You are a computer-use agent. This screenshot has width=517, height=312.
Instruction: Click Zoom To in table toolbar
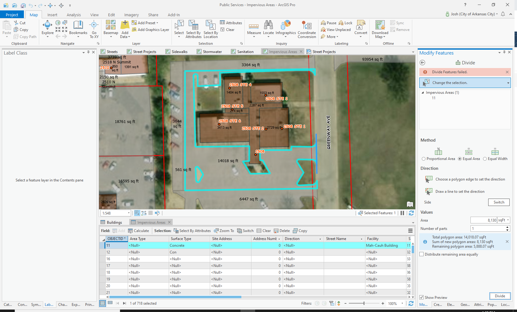pyautogui.click(x=224, y=231)
